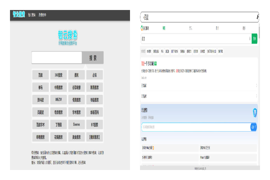This screenshot has height=180, width=270.
Task: Click the 360 search logo icon
Action: 142,28
